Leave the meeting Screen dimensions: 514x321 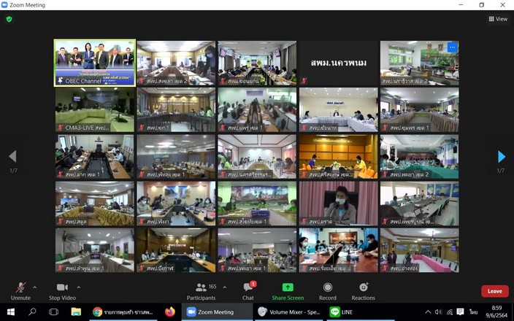click(494, 291)
